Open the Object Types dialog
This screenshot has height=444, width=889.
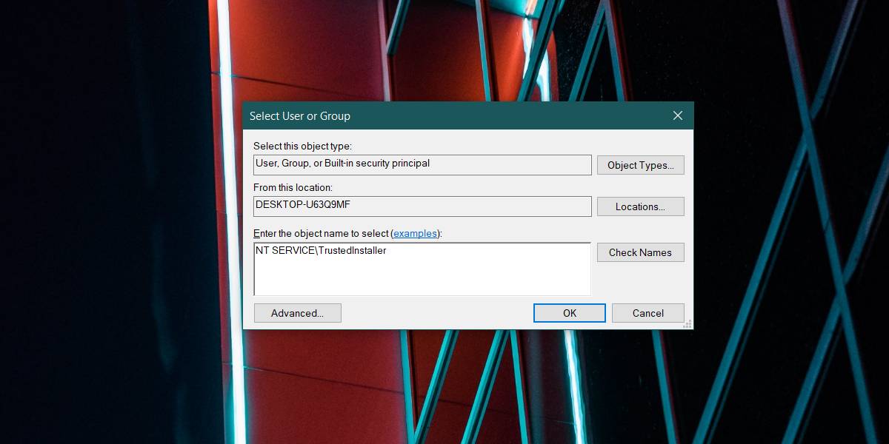click(640, 165)
